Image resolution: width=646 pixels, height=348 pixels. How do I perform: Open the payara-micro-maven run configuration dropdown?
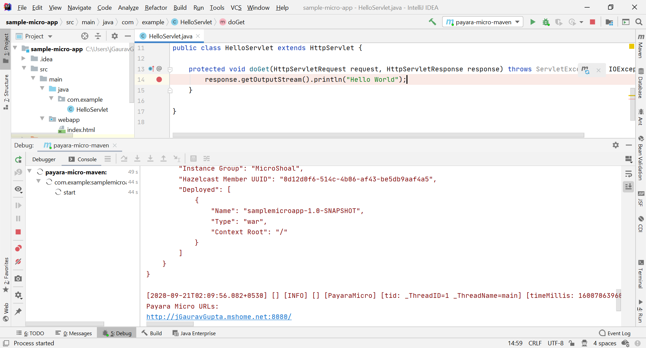click(x=482, y=22)
